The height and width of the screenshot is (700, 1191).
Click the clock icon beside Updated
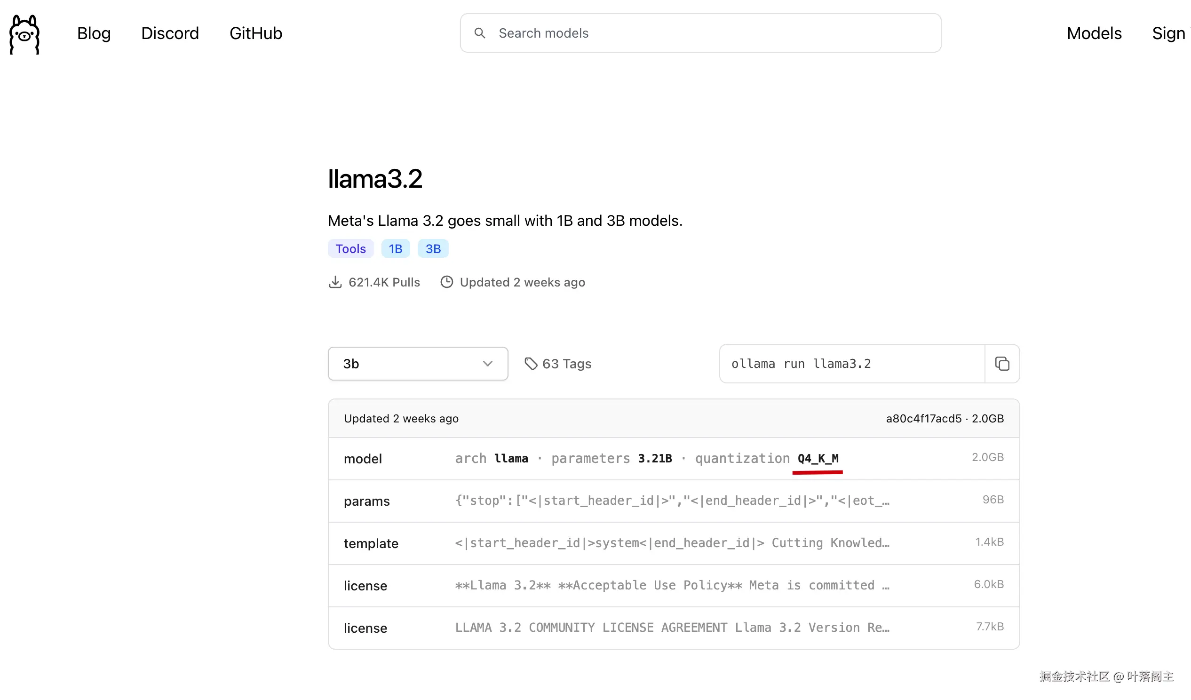[447, 282]
